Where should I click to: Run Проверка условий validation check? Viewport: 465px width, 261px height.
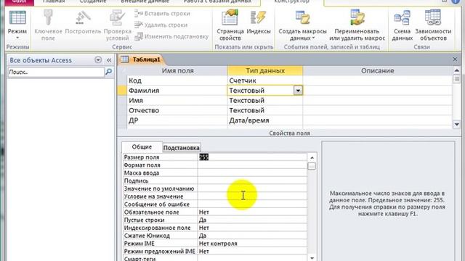(118, 25)
